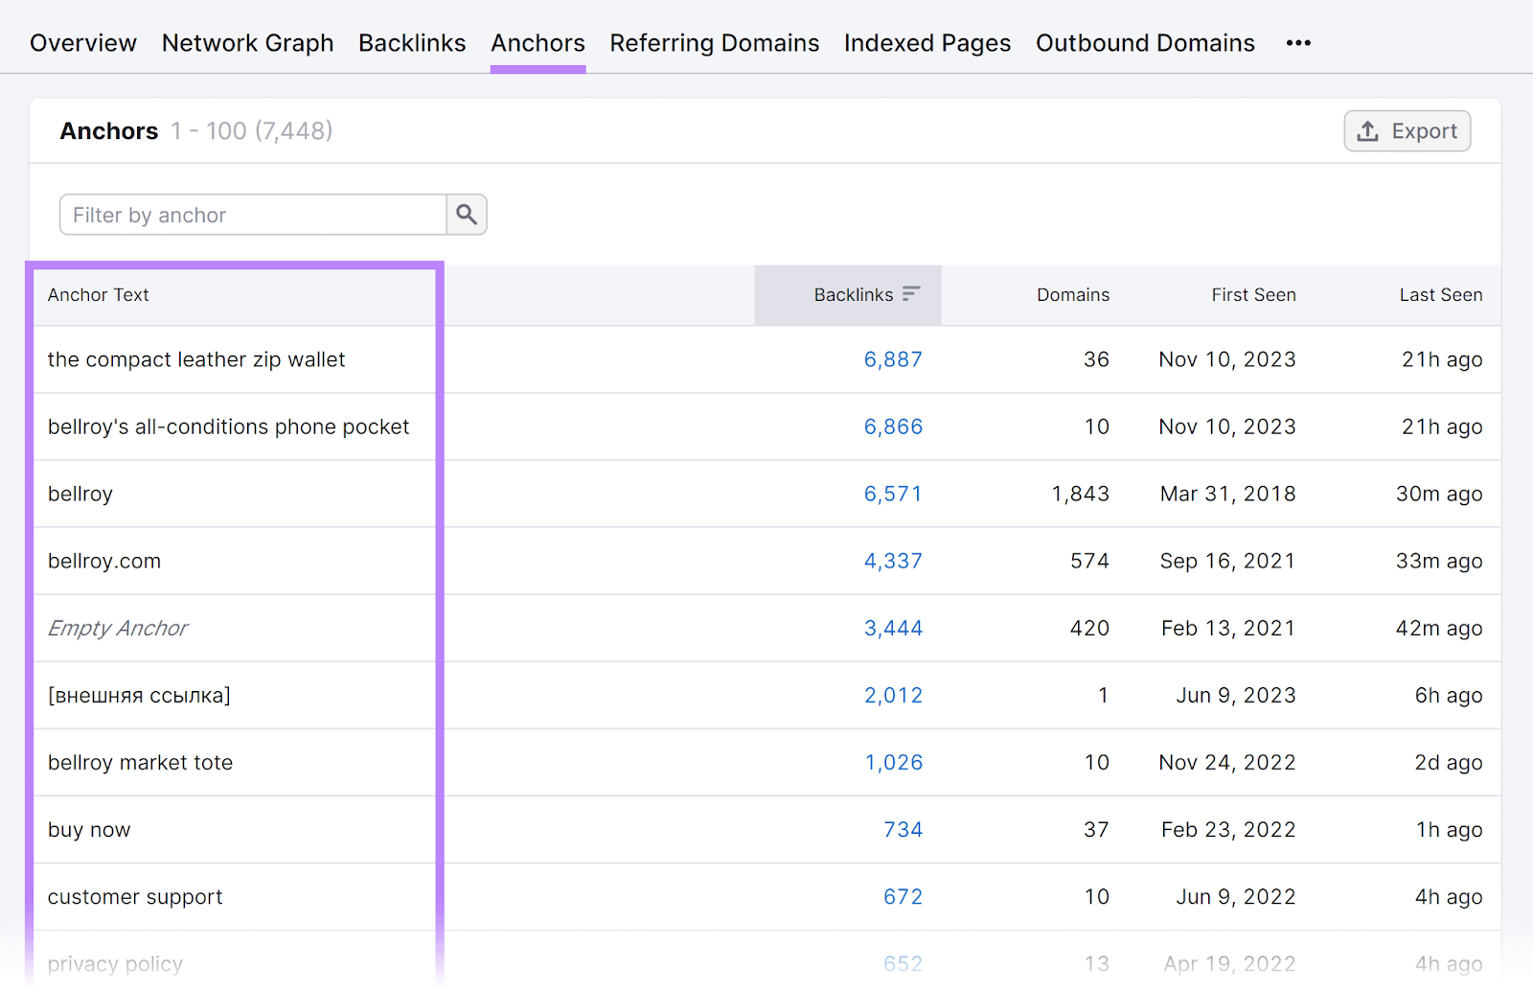Select the Anchors tab
The image size is (1533, 991).
tap(538, 43)
